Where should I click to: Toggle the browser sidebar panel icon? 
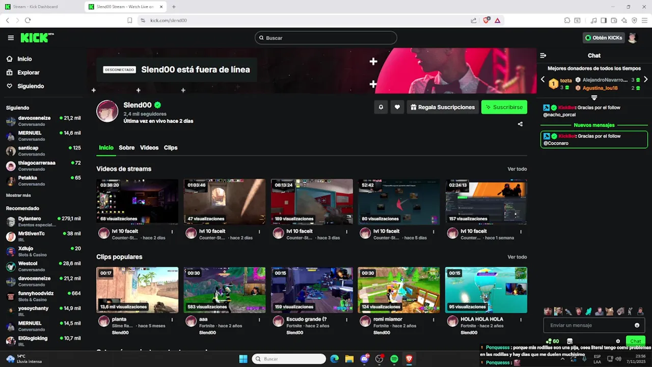coord(604,20)
